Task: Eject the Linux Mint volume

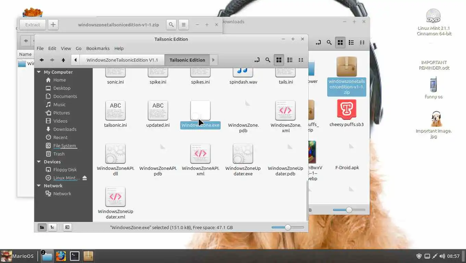Action: (85, 178)
